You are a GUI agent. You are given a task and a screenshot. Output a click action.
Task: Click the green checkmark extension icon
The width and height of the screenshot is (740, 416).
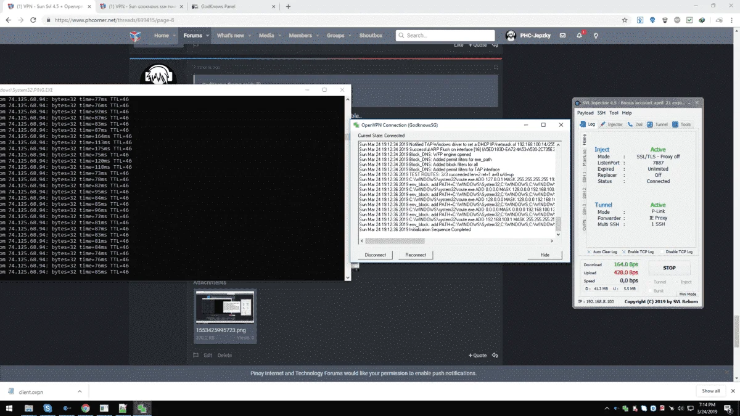[x=689, y=20]
